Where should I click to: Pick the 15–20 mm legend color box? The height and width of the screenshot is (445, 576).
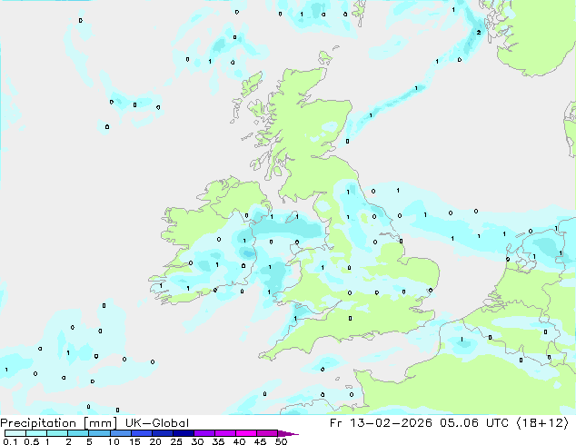[141, 433]
